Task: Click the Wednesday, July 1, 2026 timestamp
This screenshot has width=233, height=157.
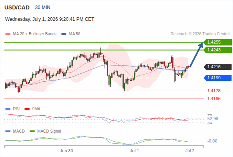Action: [50, 19]
